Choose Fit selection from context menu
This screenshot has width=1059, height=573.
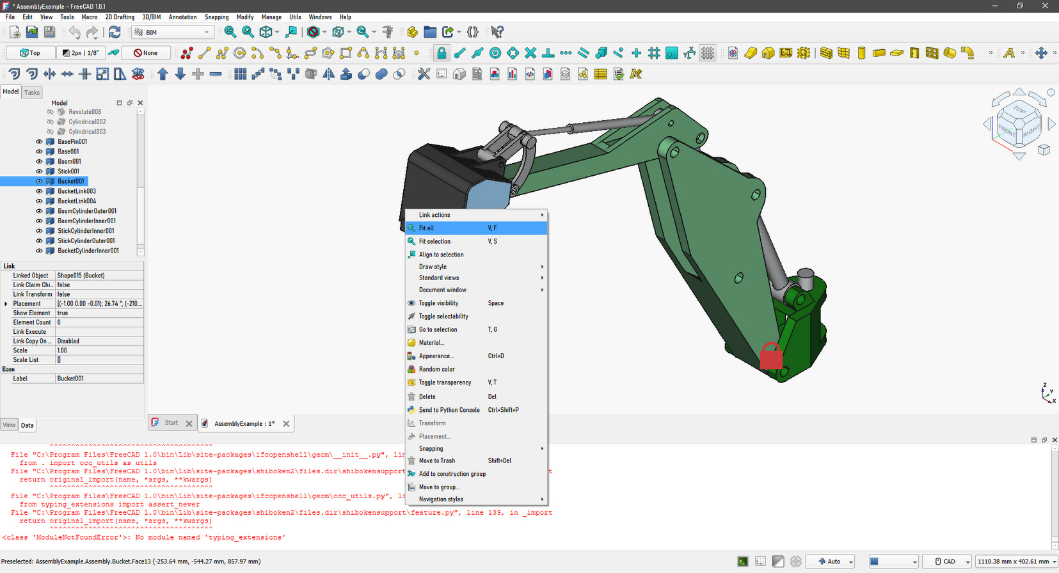pyautogui.click(x=434, y=242)
